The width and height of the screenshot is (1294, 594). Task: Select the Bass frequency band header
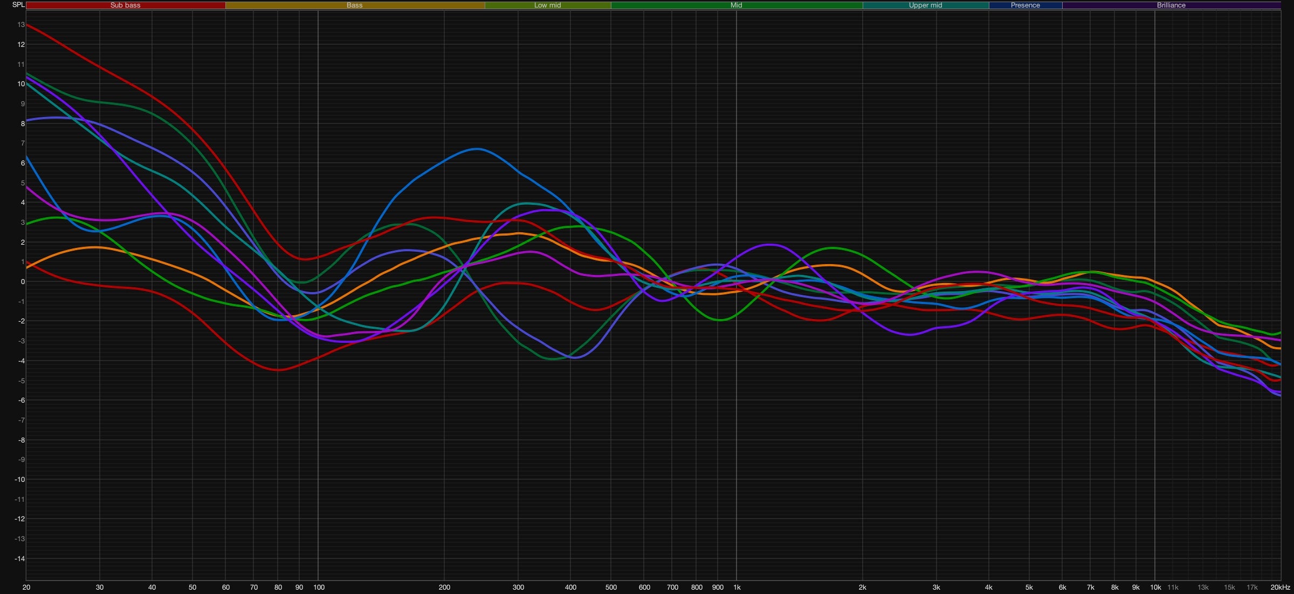[354, 5]
